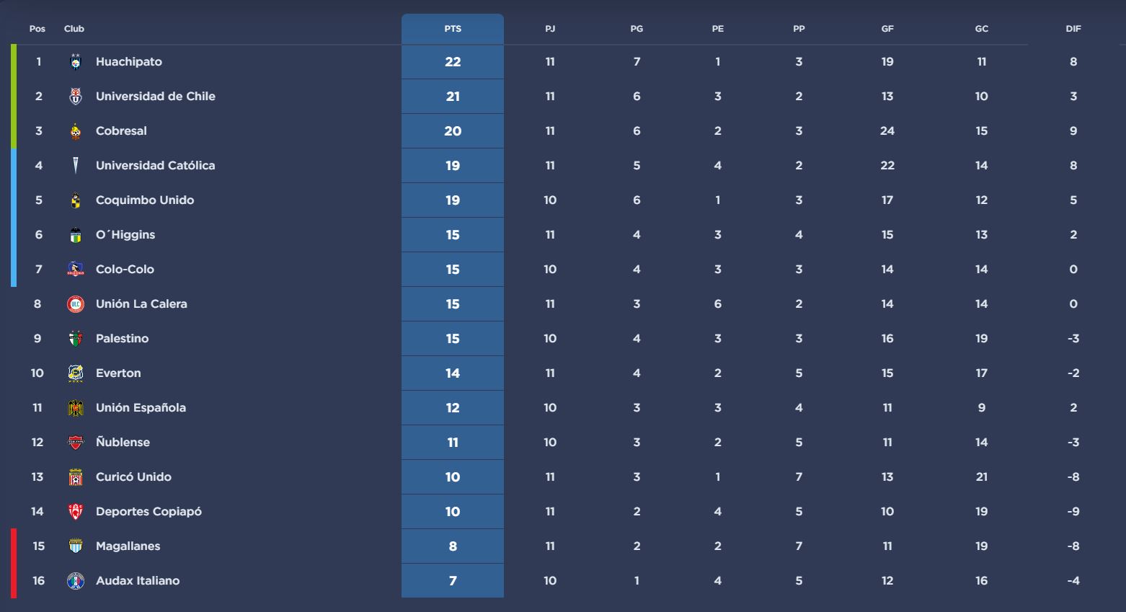Open the Deportes Copiapó team name
The height and width of the screenshot is (612, 1126).
pyautogui.click(x=148, y=512)
